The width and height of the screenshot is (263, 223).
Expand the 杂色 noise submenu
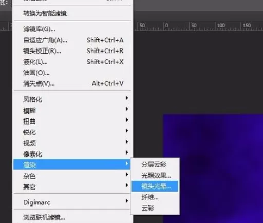[x=72, y=176]
